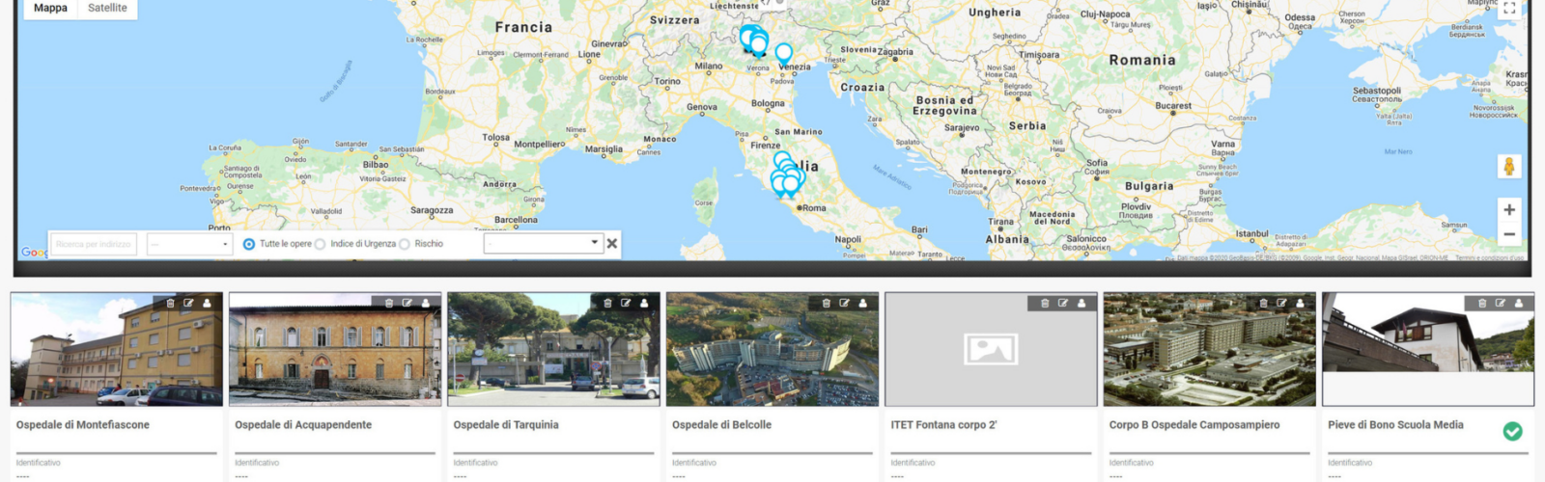Open 'Ospedale di Montefiascone' title
The height and width of the screenshot is (482, 1545).
(x=83, y=425)
